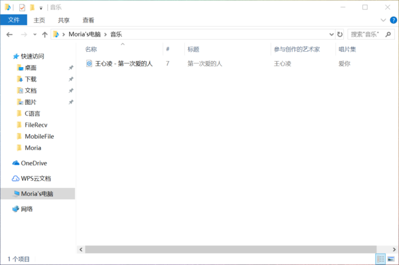Open the Help question mark icon

tap(394, 20)
